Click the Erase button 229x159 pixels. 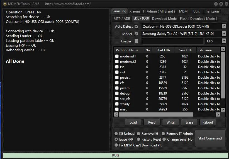click(x=189, y=122)
